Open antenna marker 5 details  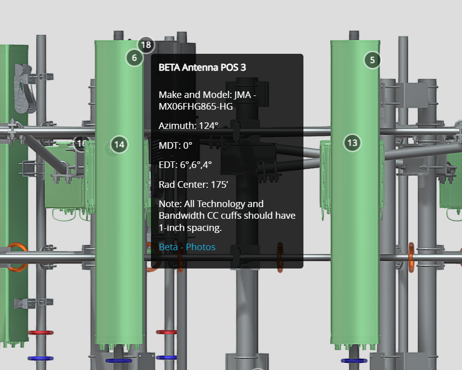(372, 60)
